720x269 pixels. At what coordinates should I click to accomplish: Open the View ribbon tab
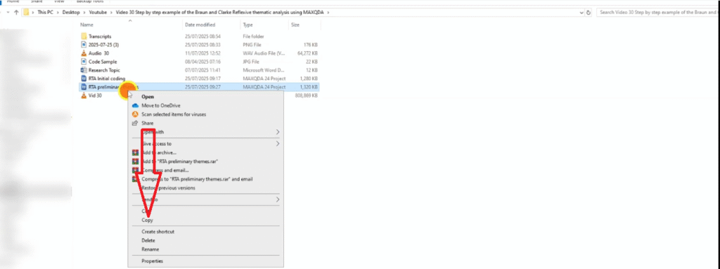tap(59, 1)
